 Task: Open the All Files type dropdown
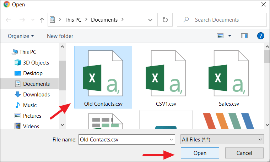pos(222,140)
